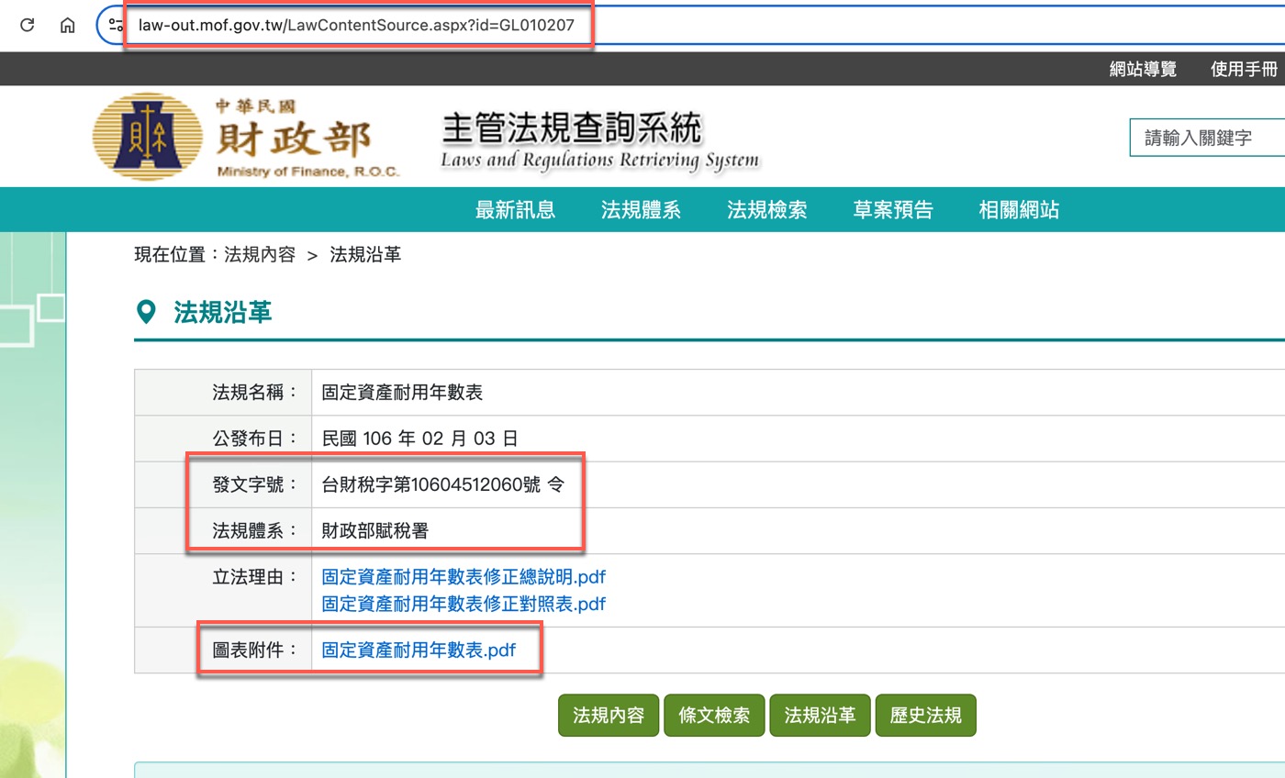Open the 網站導覽 site map link

coord(1143,69)
